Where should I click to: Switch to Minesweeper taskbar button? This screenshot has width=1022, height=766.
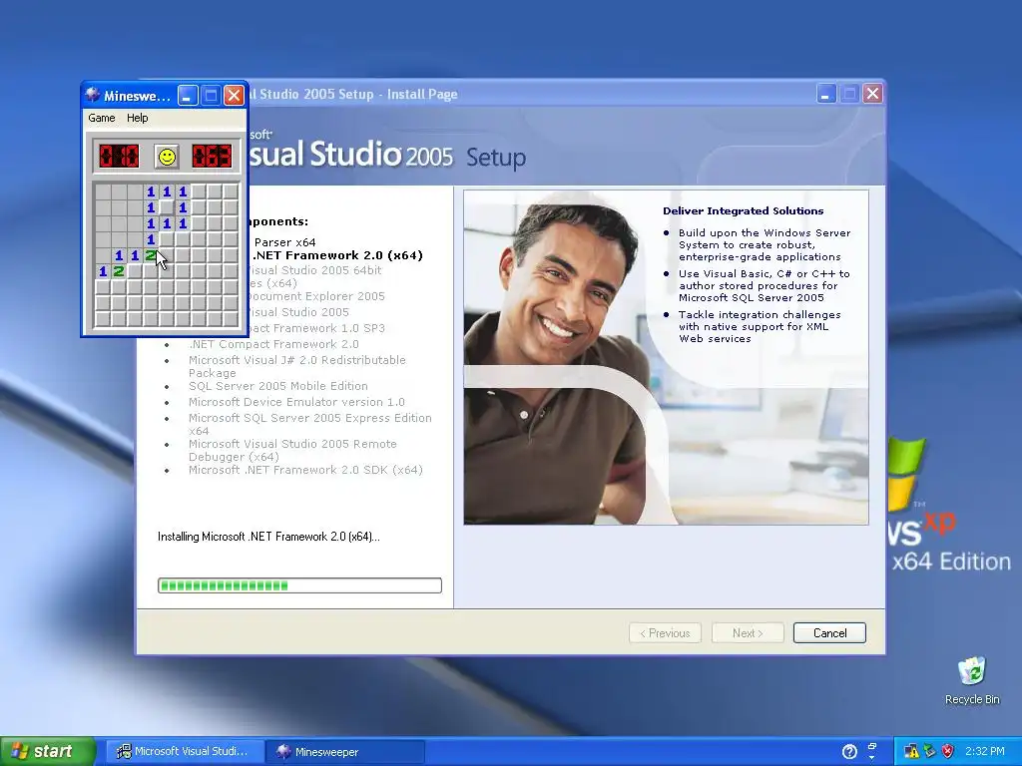coord(344,752)
